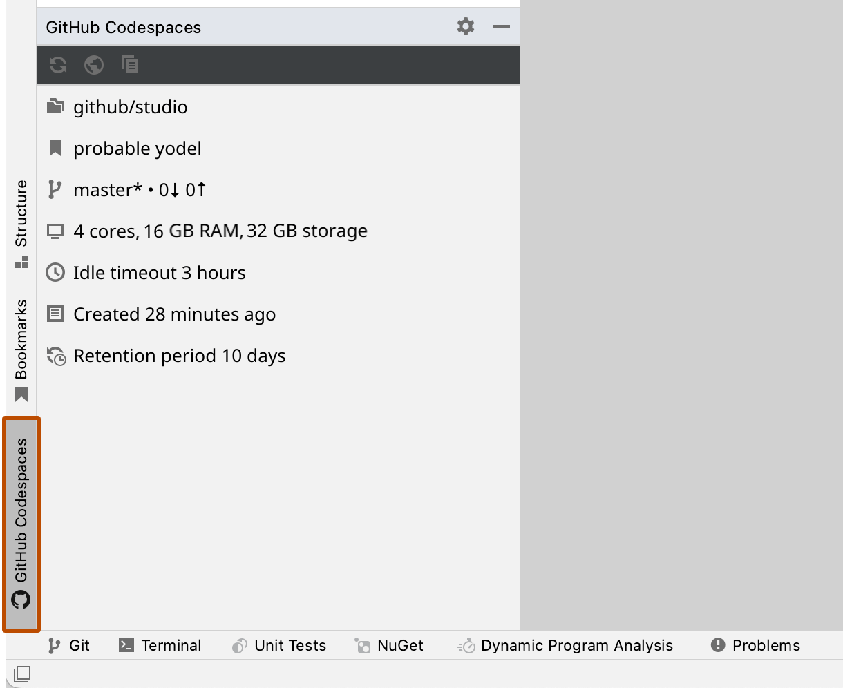Click the copy details icon in the toolbar
The width and height of the screenshot is (843, 688).
[x=130, y=64]
